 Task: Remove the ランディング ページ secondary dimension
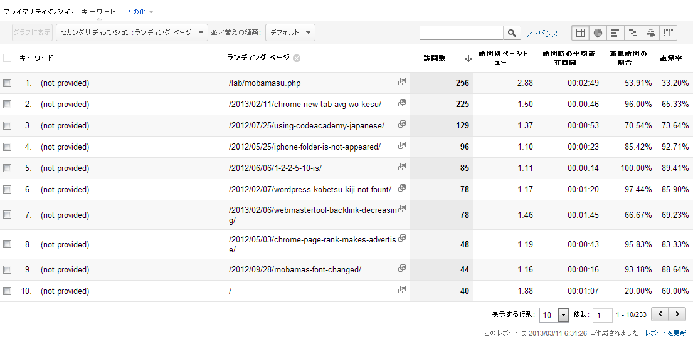[297, 58]
